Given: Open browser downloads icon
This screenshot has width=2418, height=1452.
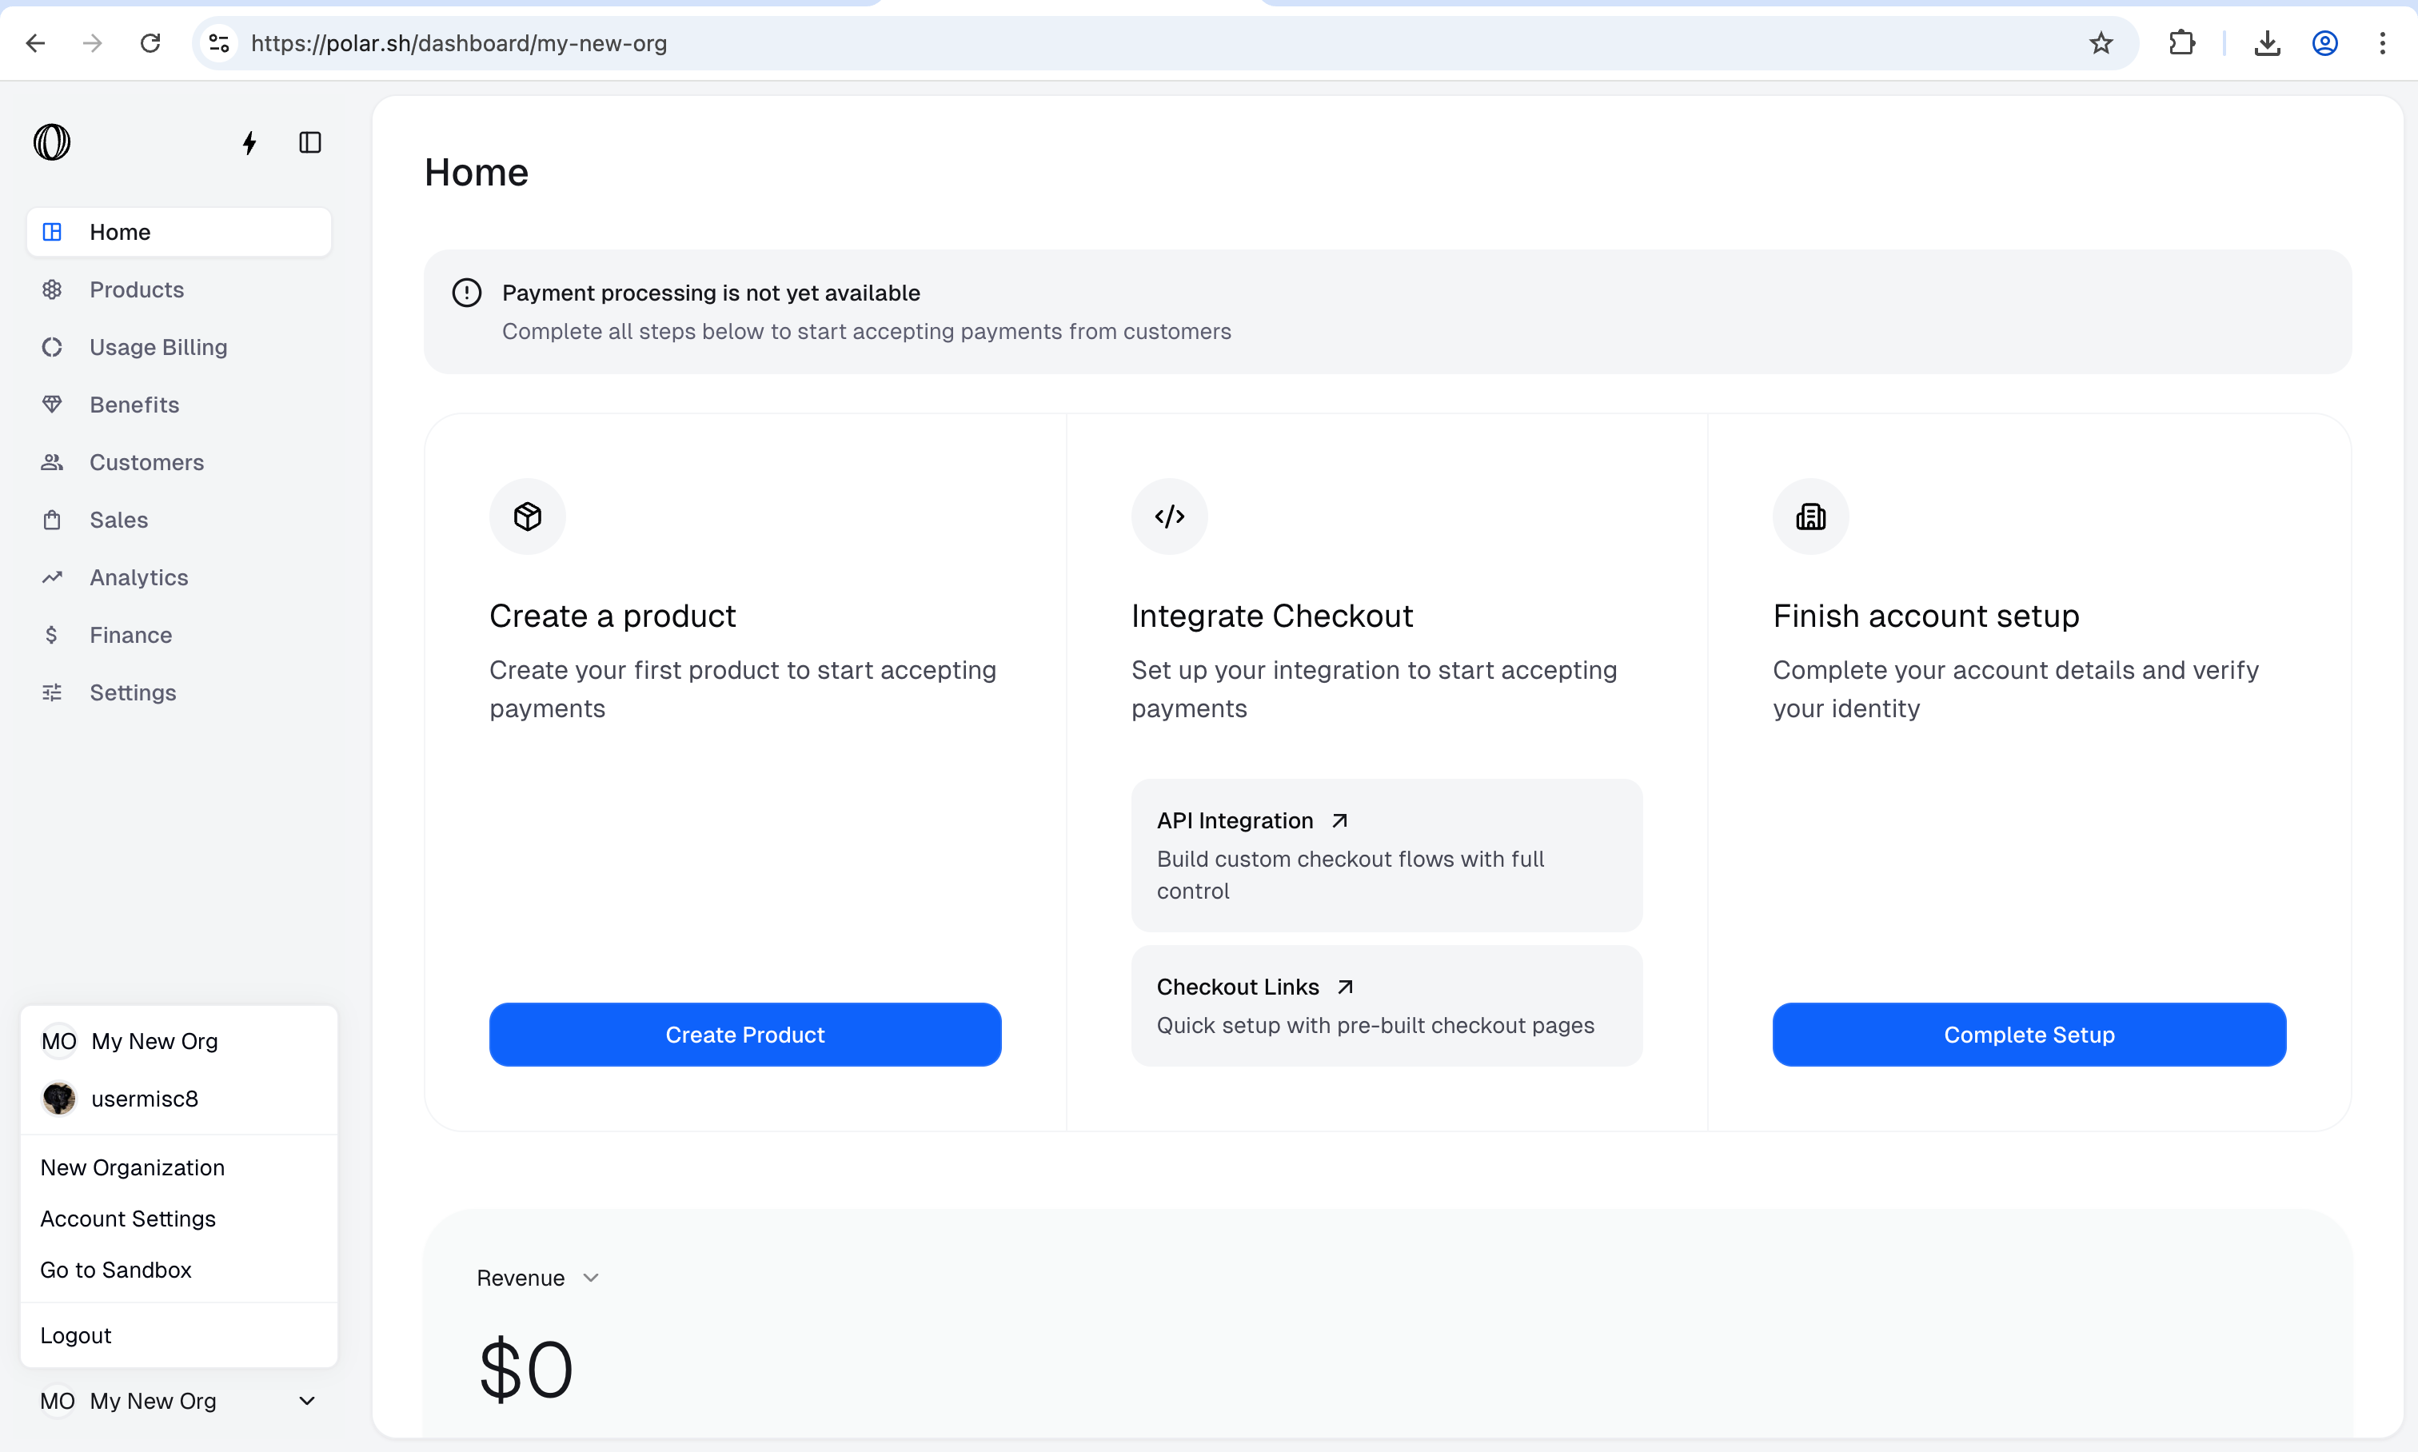Looking at the screenshot, I should pos(2268,43).
